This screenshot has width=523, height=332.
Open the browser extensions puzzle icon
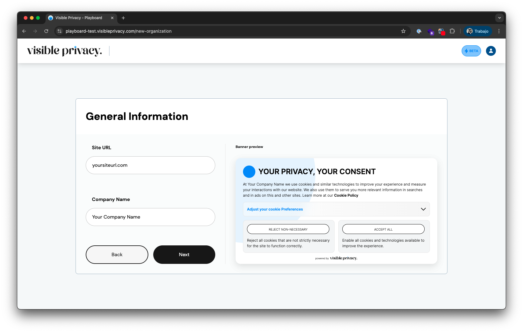(452, 31)
